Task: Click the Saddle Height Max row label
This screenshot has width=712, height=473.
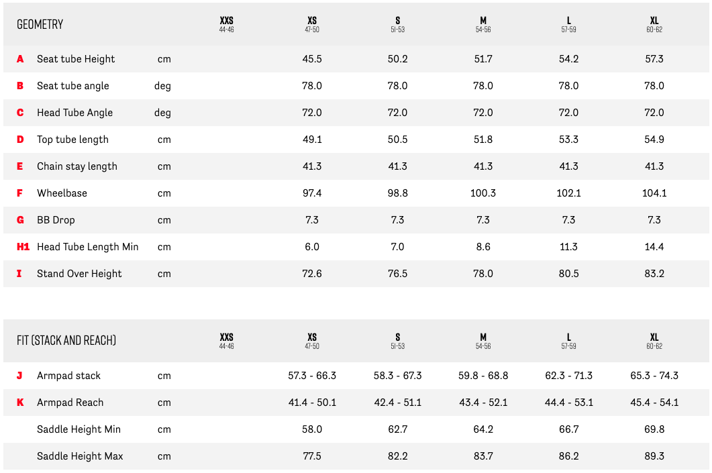Action: click(80, 456)
